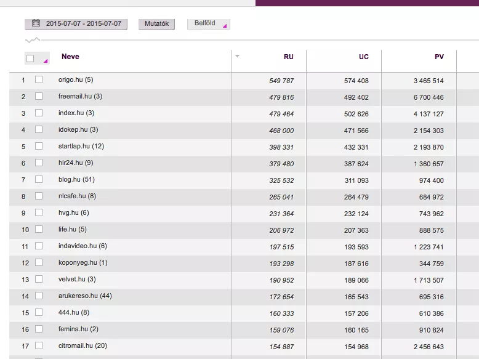Click the calendar icon in date button
This screenshot has width=479, height=359.
click(36, 23)
